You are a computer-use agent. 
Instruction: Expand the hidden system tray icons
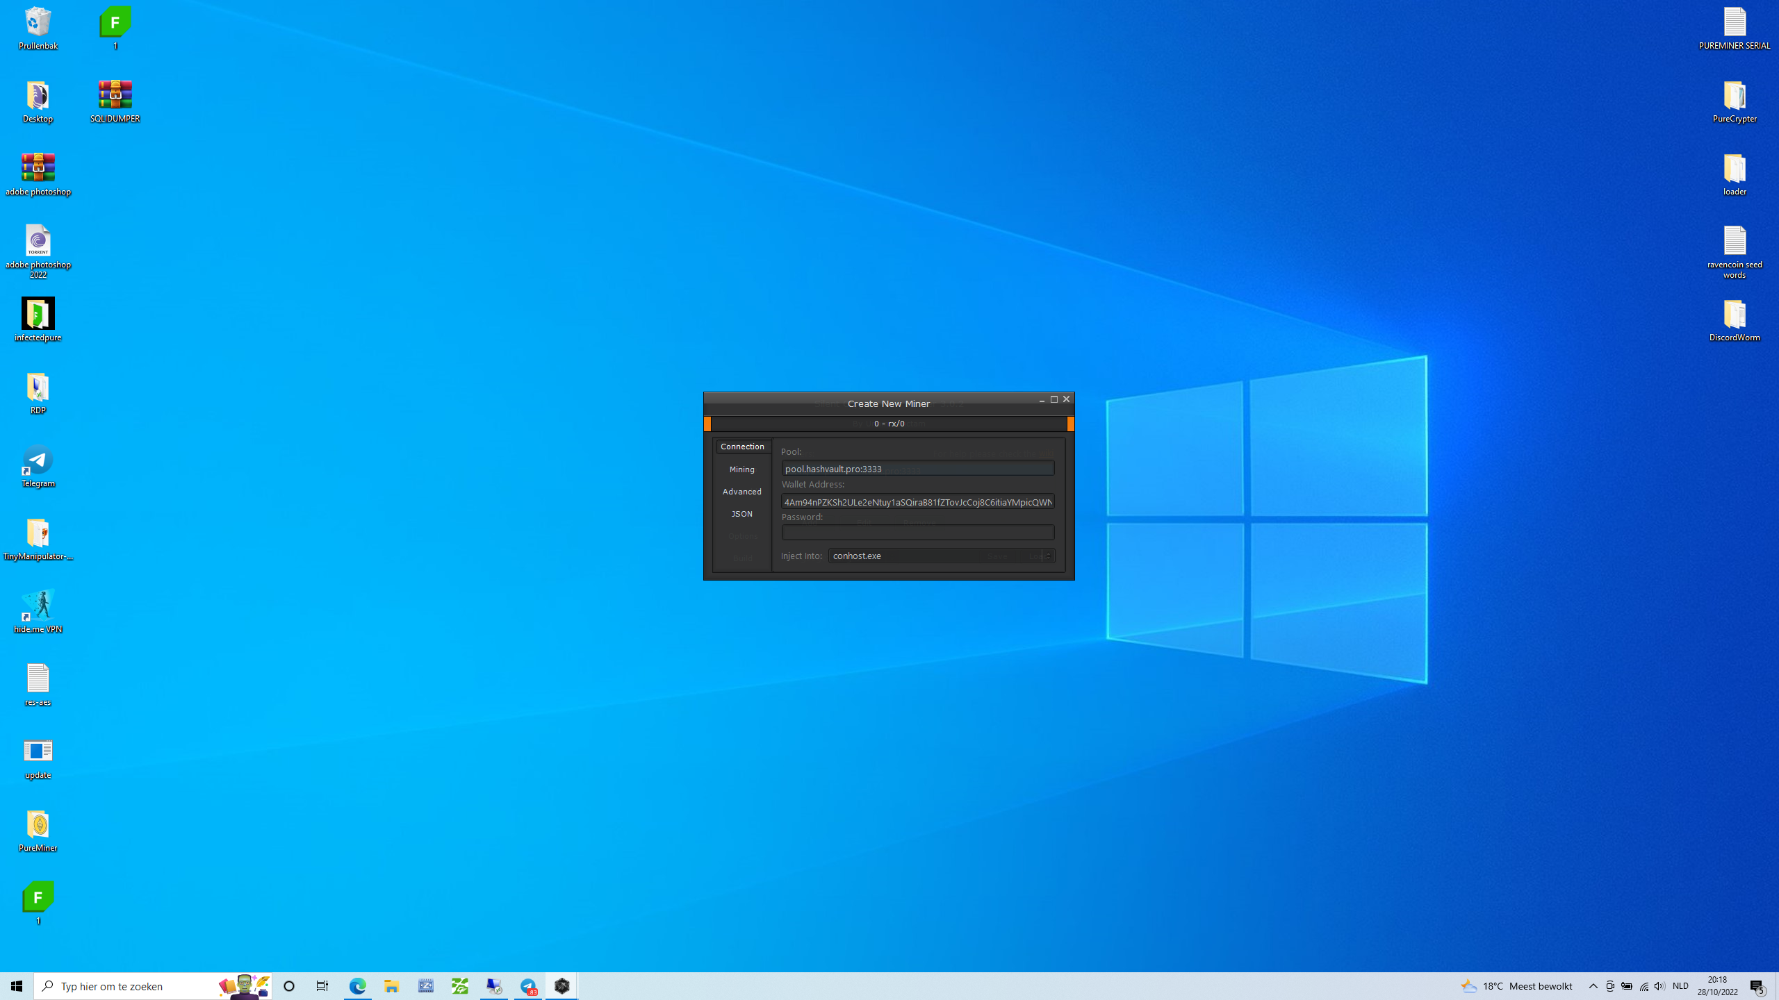pyautogui.click(x=1593, y=986)
